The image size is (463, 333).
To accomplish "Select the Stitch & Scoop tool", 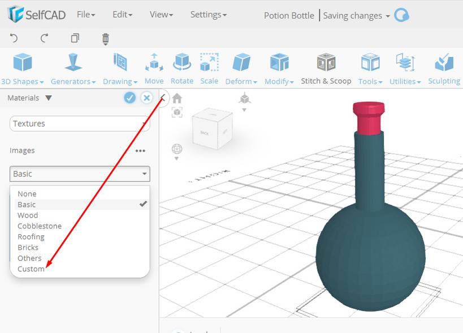I will click(x=326, y=69).
